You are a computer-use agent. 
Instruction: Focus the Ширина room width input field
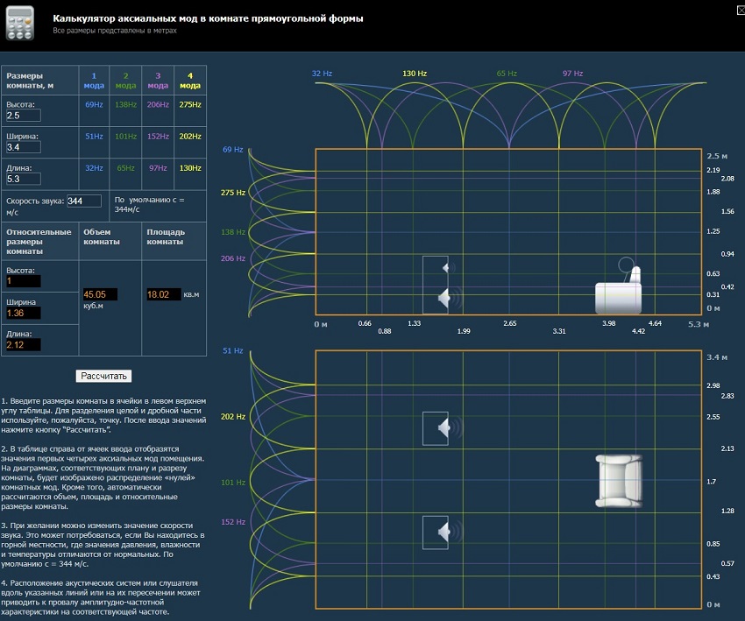tap(23, 147)
